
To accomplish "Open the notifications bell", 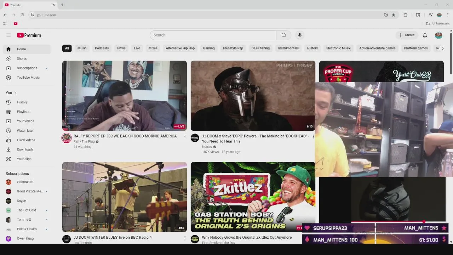I will (x=425, y=35).
